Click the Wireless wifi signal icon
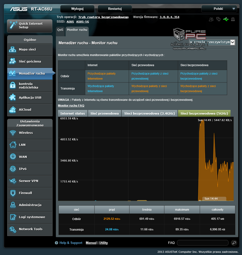242x255 pixels. [13, 132]
